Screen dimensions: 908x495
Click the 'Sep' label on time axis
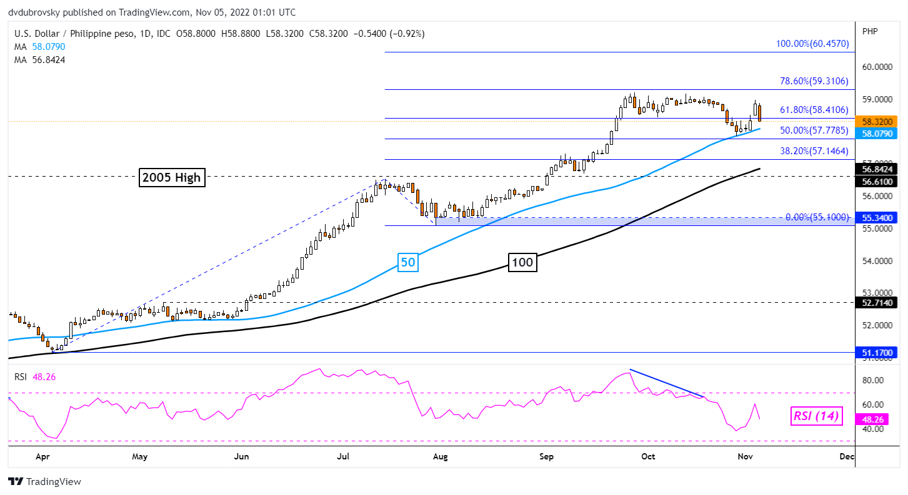pyautogui.click(x=547, y=457)
